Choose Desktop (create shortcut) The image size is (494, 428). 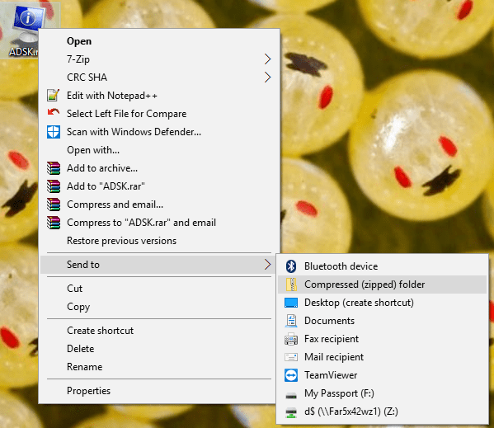[x=382, y=303]
